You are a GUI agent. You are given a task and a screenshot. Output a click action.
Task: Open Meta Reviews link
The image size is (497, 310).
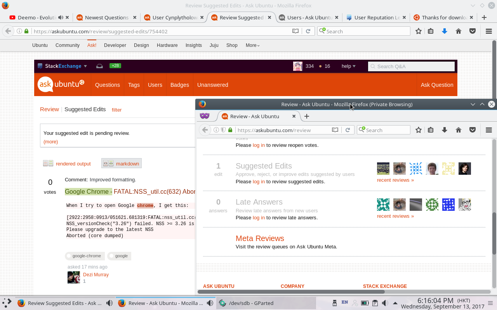[260, 238]
